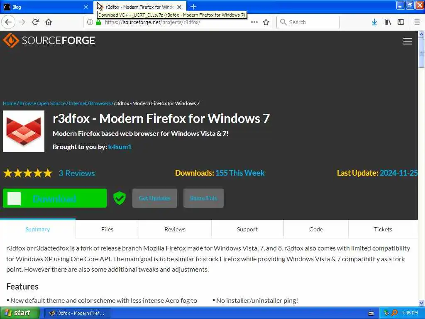Click the Home breadcrumb link
Viewport: 425px width, 319px height.
10,103
